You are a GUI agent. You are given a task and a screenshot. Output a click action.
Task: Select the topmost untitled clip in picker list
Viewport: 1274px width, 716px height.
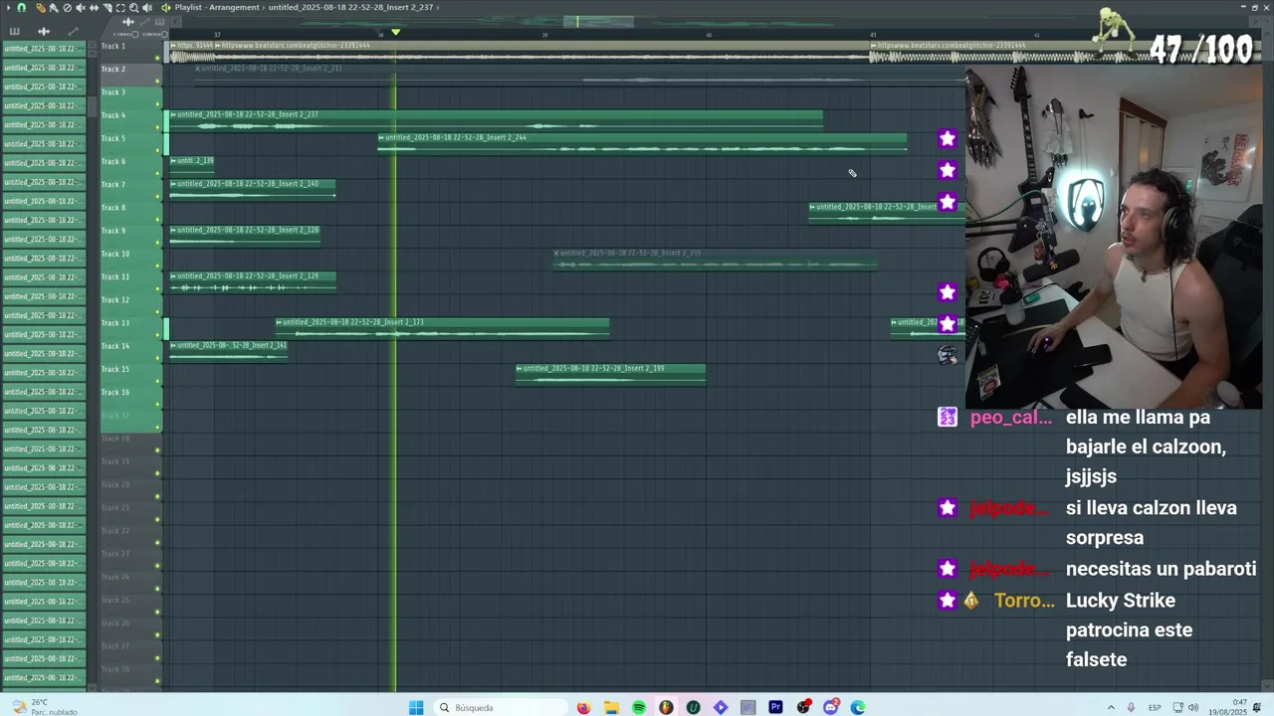click(42, 49)
